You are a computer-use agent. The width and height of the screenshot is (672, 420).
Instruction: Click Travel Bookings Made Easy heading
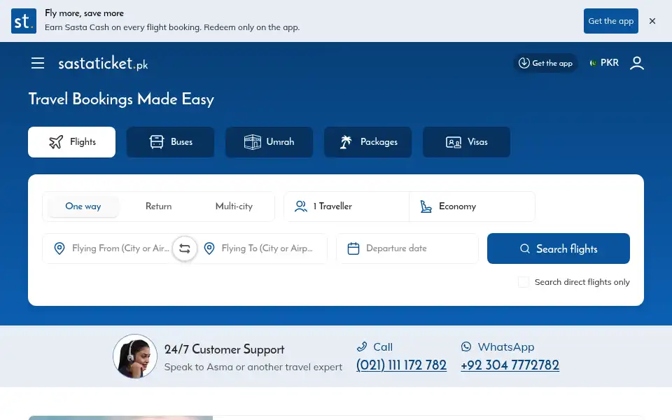121,99
